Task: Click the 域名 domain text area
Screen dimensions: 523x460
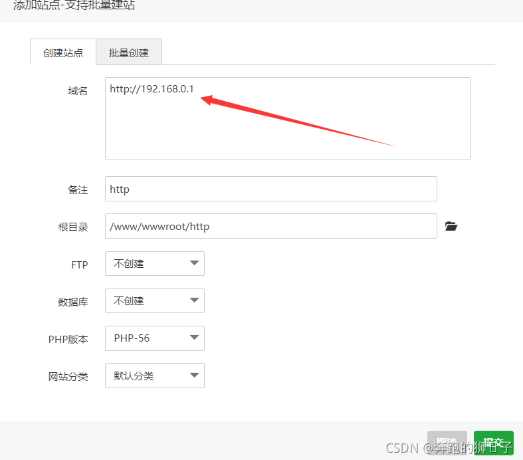Action: pyautogui.click(x=288, y=118)
